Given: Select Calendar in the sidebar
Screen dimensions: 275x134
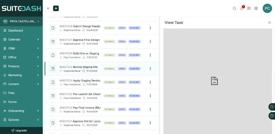Looking at the screenshot, I should click(x=14, y=39).
